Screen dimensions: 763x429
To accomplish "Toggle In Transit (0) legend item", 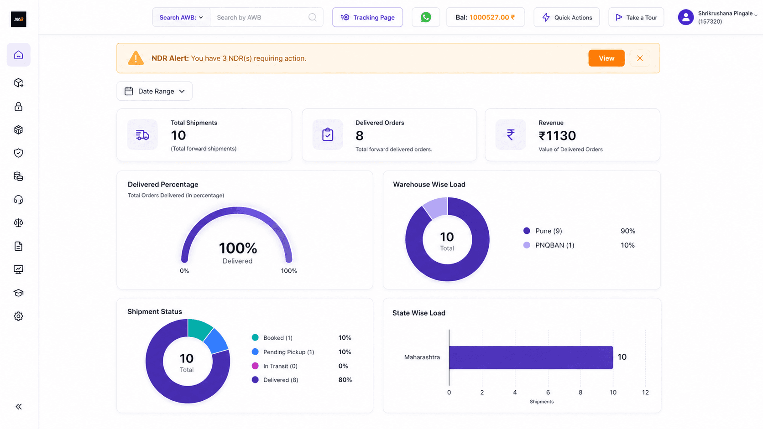I will coord(275,366).
